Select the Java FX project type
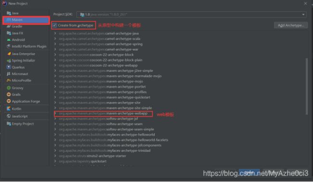Viewport: 313px width, 182px height. 17,33
